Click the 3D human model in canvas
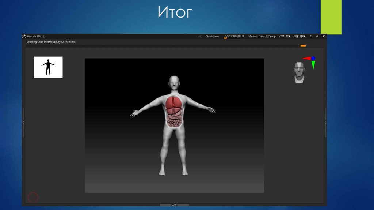Viewport: 374px width, 210px height. coord(173,125)
